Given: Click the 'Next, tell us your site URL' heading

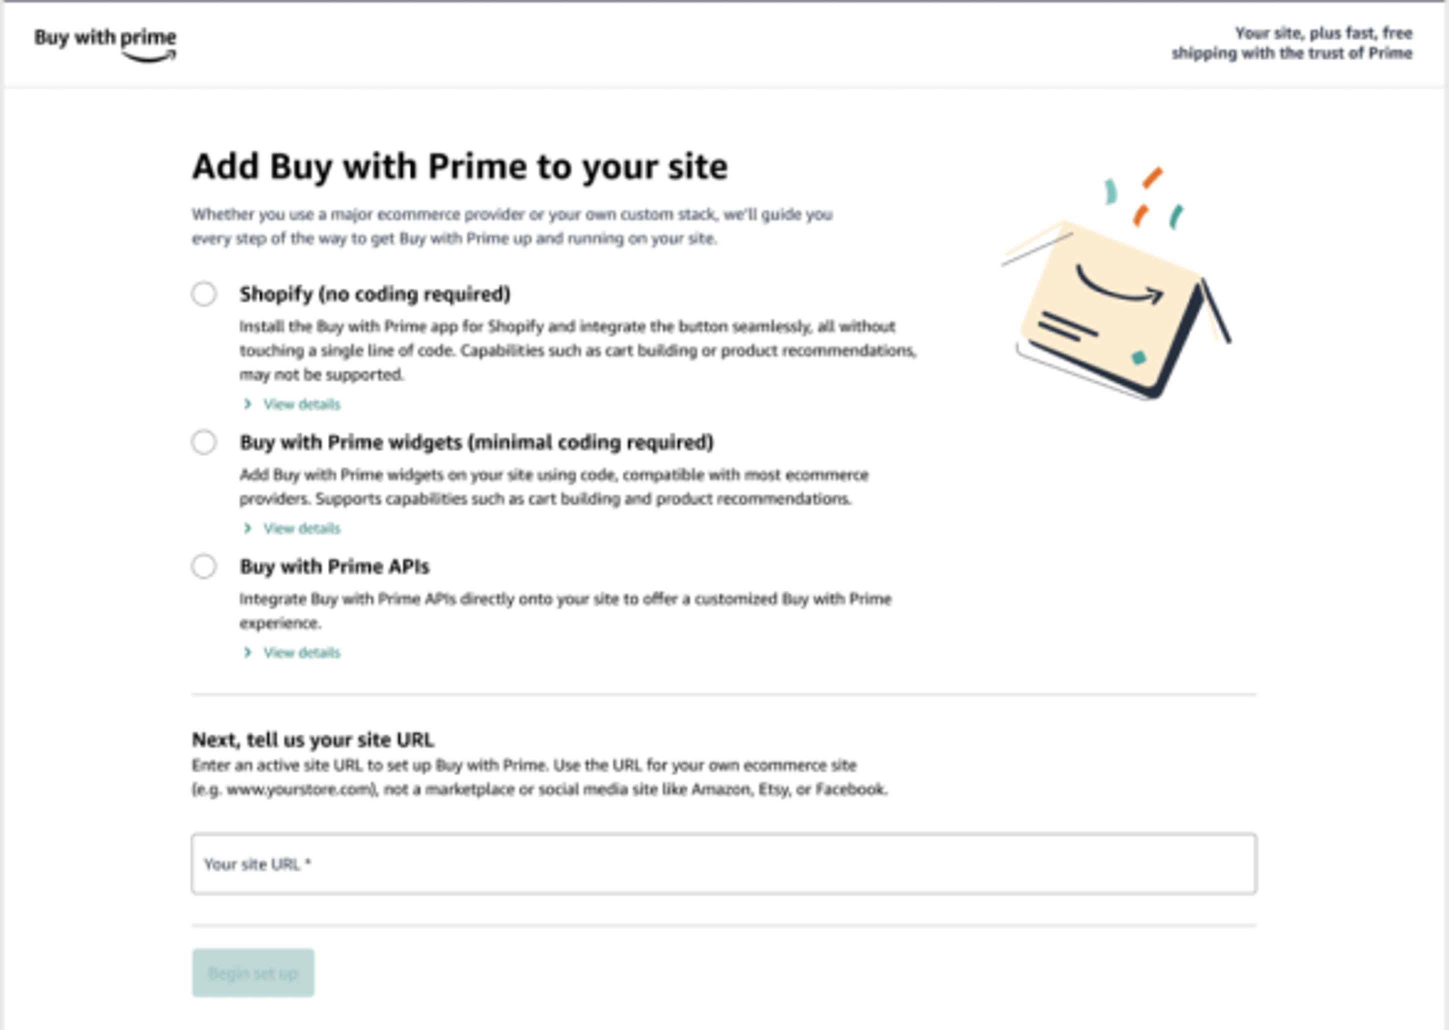Looking at the screenshot, I should (x=312, y=739).
